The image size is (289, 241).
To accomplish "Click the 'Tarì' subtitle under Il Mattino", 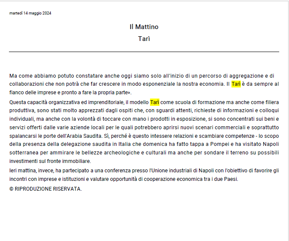I will tap(144, 39).
